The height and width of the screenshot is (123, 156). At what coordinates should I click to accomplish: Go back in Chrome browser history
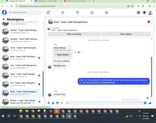(3, 6)
